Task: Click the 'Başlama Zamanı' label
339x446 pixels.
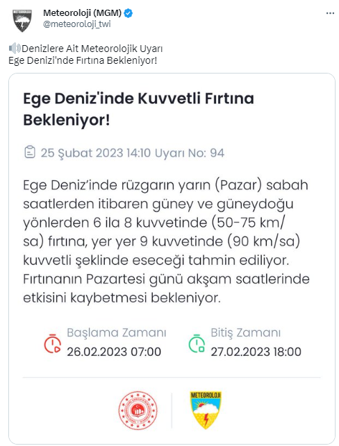Action: click(x=117, y=332)
